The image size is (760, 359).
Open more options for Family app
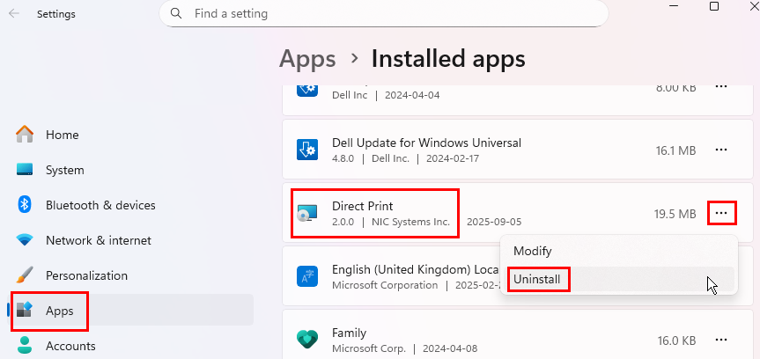(x=721, y=340)
